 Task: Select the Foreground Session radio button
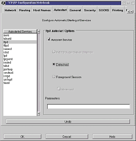pos(54,77)
